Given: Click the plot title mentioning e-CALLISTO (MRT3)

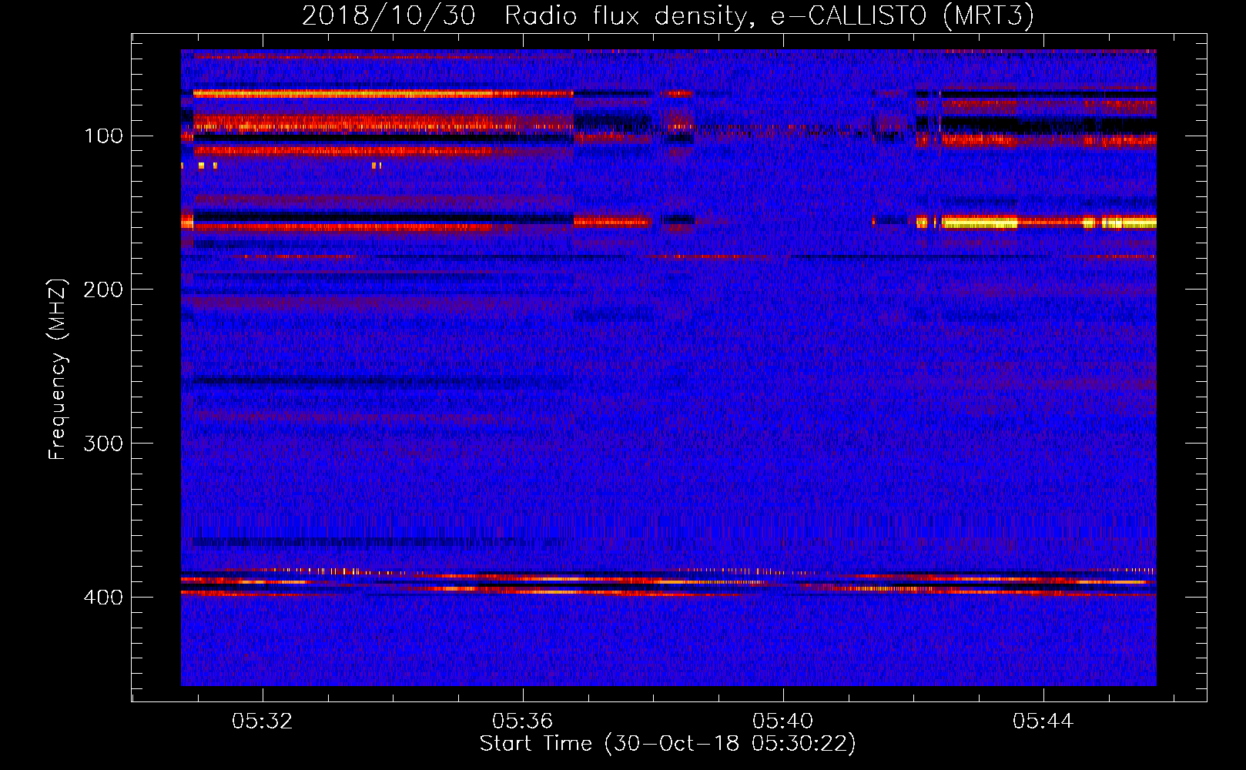Looking at the screenshot, I should click(x=668, y=16).
